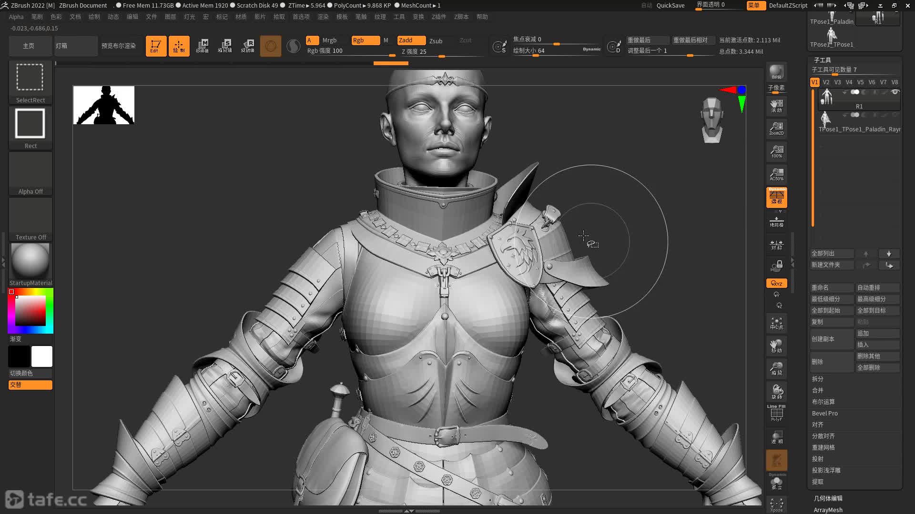This screenshot has width=915, height=514.
Task: Open the Z插件 plugin menu
Action: click(x=439, y=17)
